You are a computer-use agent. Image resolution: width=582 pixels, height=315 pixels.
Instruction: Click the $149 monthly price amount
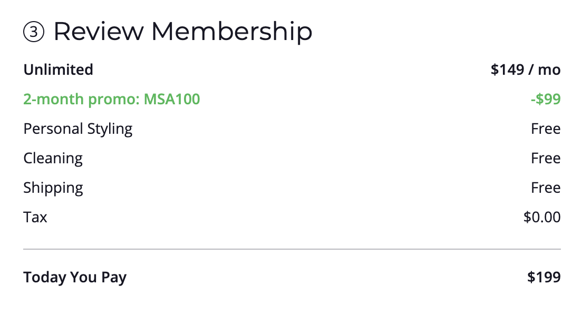[x=508, y=70]
